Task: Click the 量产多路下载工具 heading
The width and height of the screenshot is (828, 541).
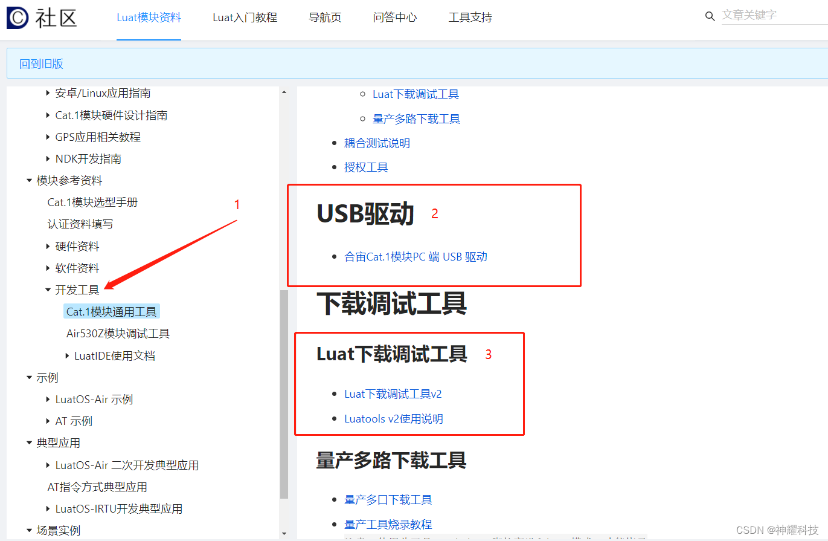Action: (x=391, y=461)
